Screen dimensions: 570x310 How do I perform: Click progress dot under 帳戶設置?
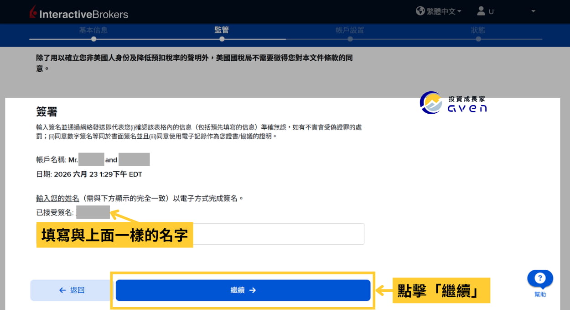[350, 39]
